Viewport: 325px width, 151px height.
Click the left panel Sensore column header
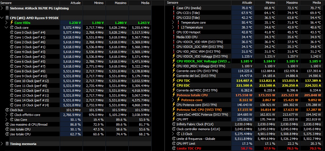point(30,3)
